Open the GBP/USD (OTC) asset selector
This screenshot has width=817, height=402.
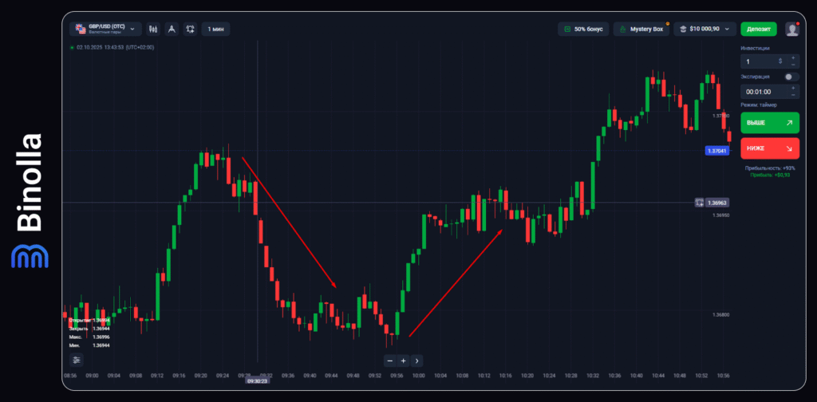coord(105,29)
